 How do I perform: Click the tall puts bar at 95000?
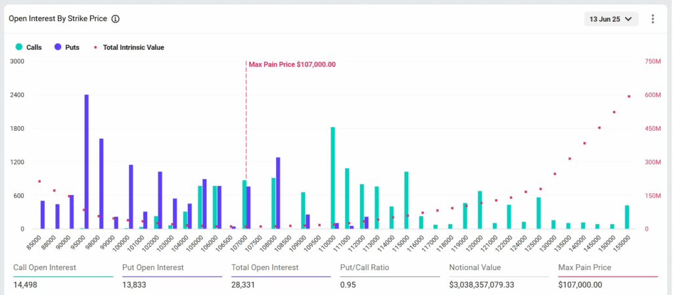pyautogui.click(x=86, y=162)
